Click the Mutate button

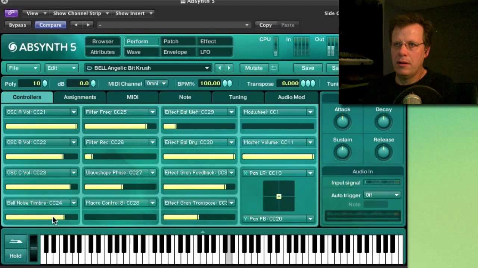(254, 68)
